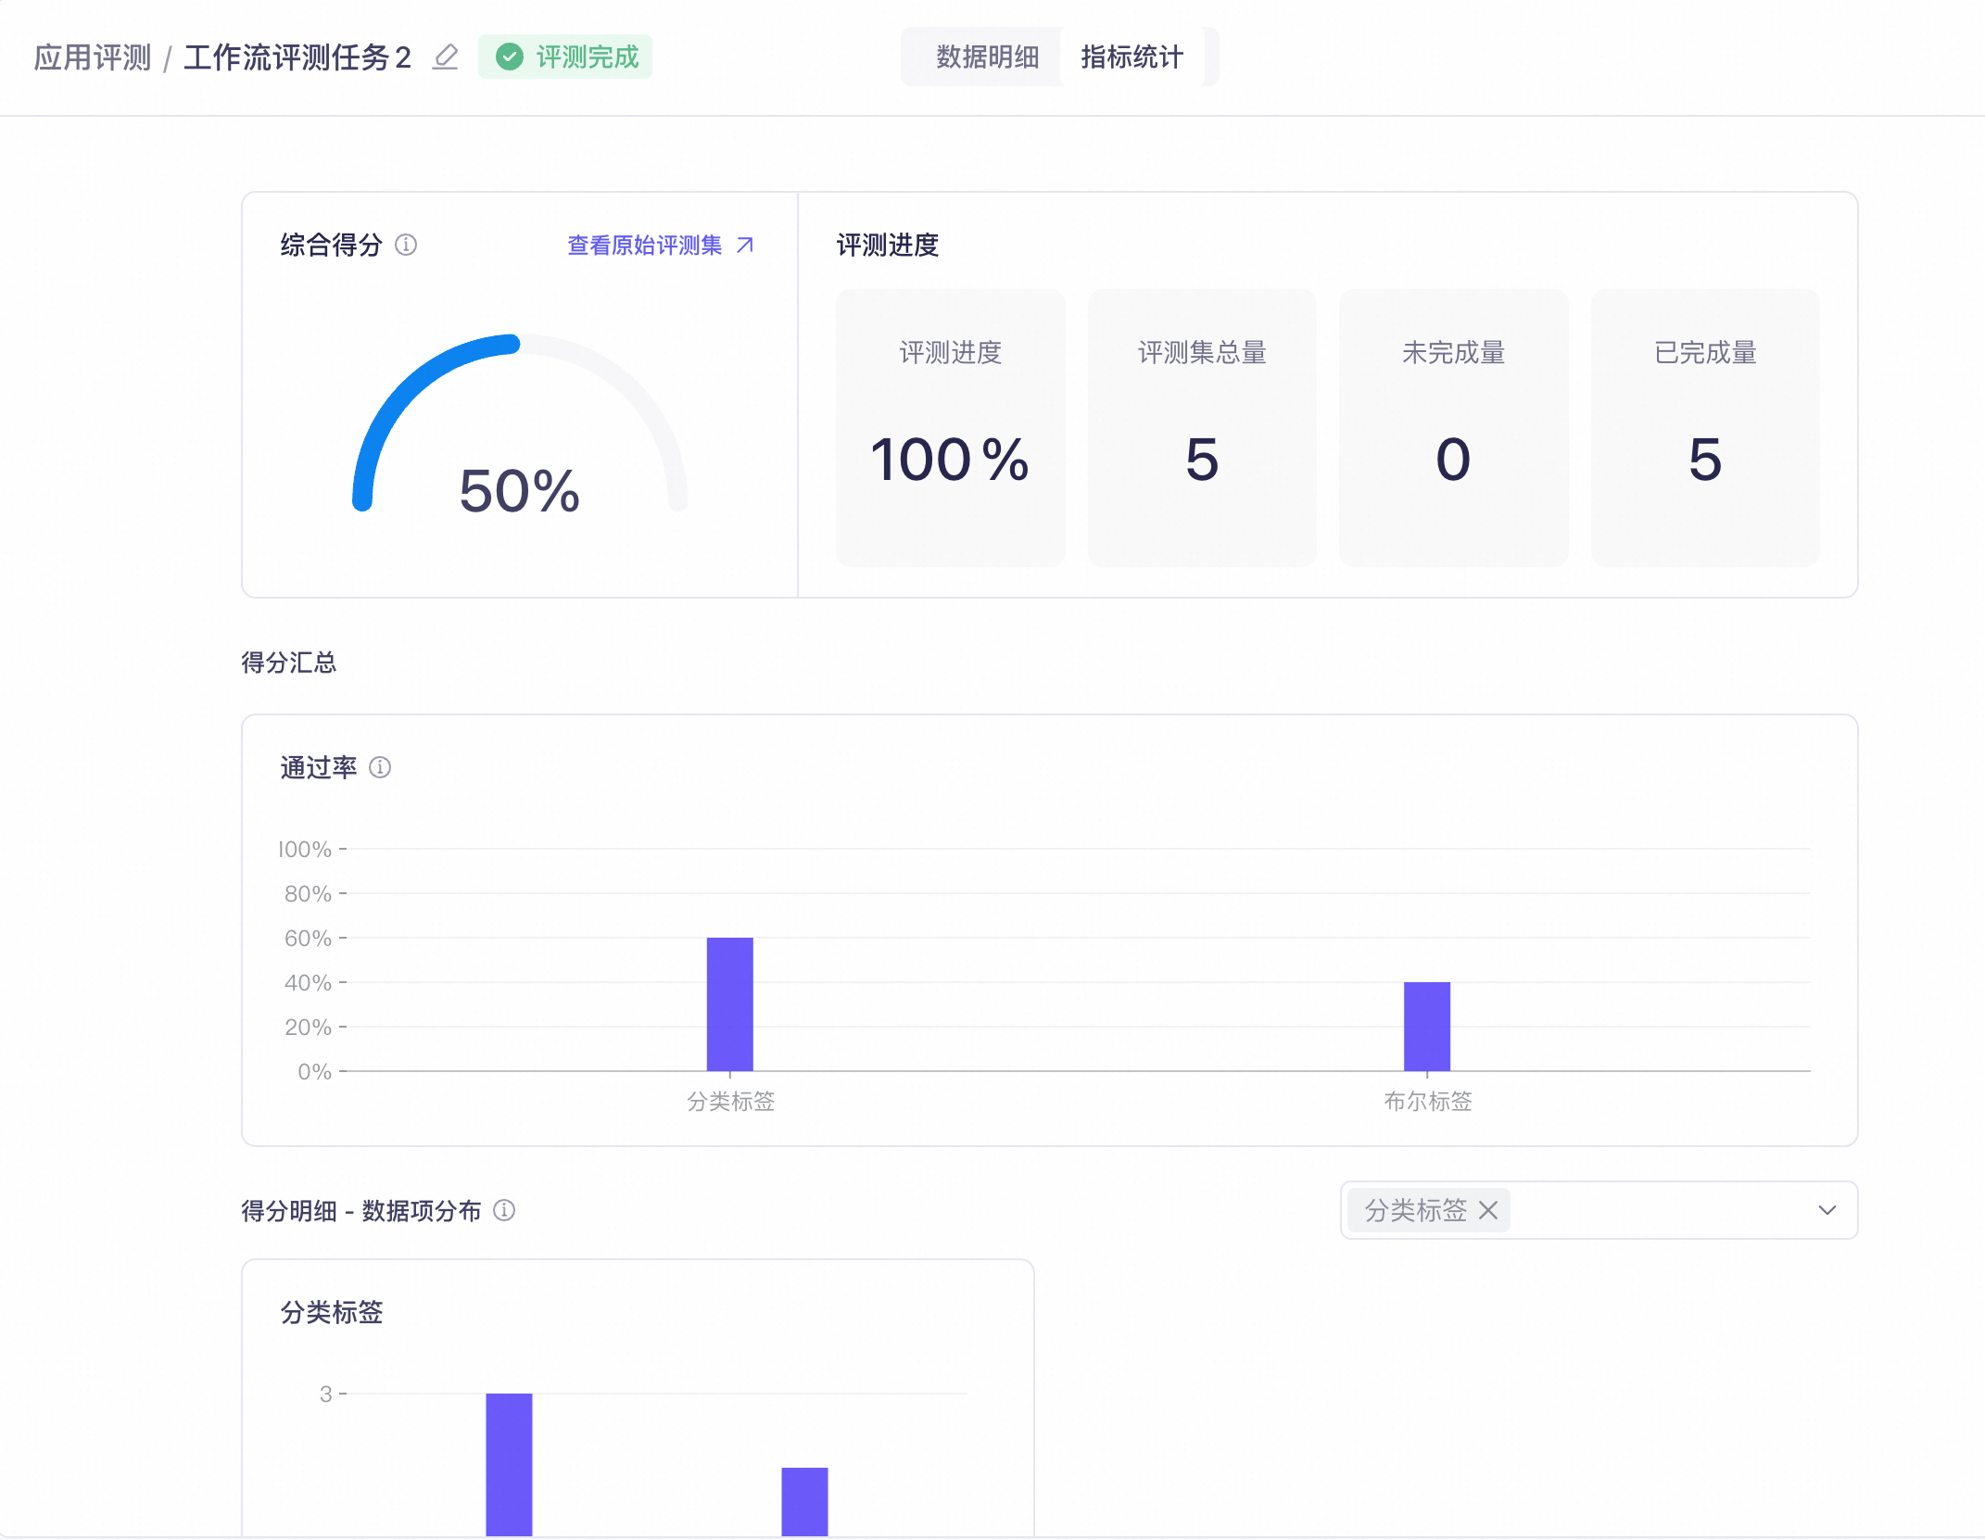Click info icon next to 综合得分
Viewport: 1985px width, 1540px height.
click(x=406, y=245)
